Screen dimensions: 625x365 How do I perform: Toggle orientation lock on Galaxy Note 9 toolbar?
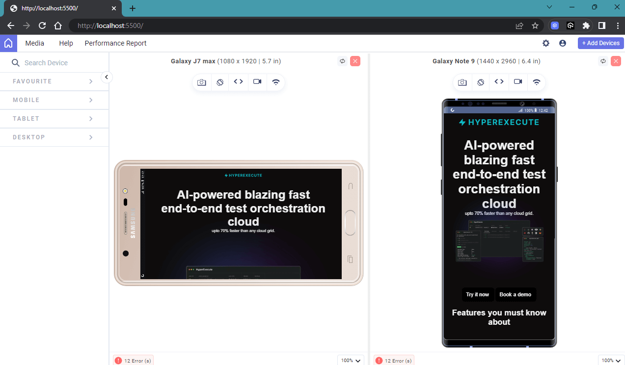tap(480, 82)
